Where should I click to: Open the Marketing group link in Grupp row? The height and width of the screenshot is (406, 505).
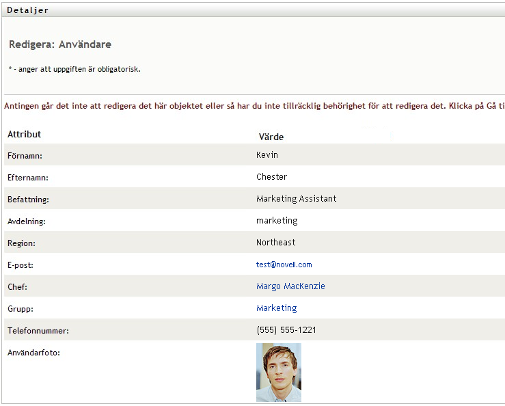276,308
